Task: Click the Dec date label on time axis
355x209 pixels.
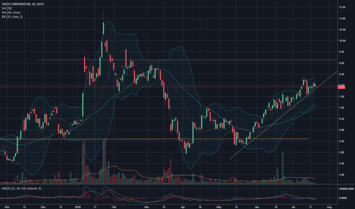Action: point(43,207)
